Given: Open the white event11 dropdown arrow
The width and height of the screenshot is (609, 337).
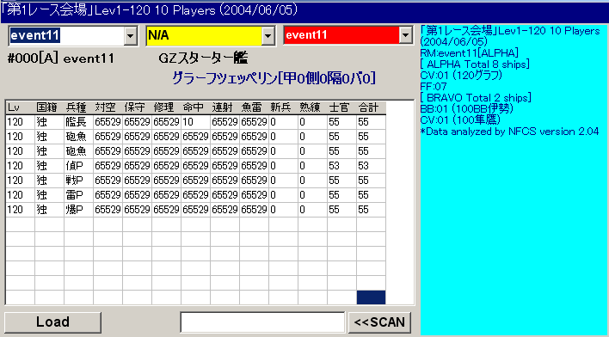Looking at the screenshot, I should pyautogui.click(x=131, y=36).
